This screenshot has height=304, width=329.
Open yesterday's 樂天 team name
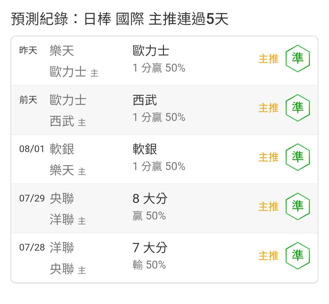(62, 51)
